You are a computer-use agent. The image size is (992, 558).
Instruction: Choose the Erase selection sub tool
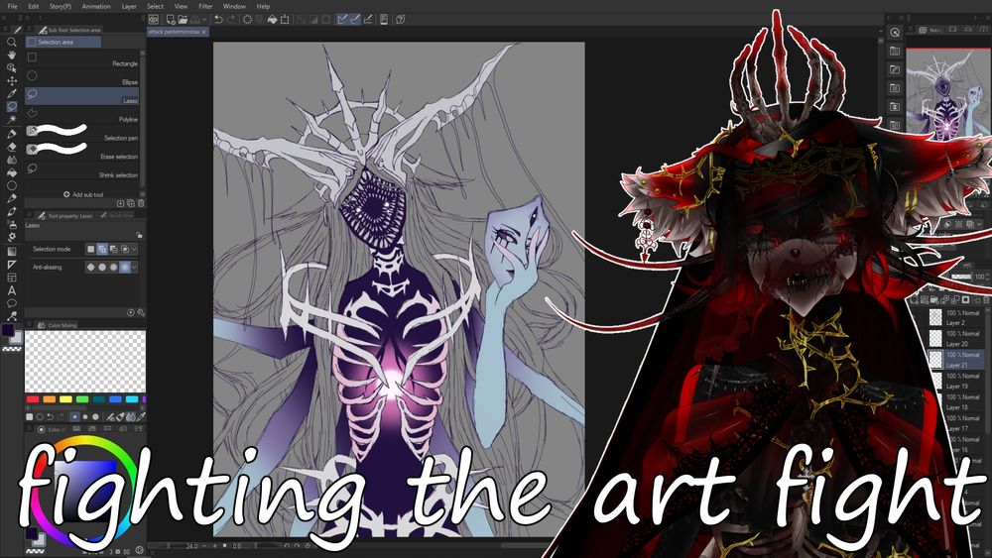(82, 152)
